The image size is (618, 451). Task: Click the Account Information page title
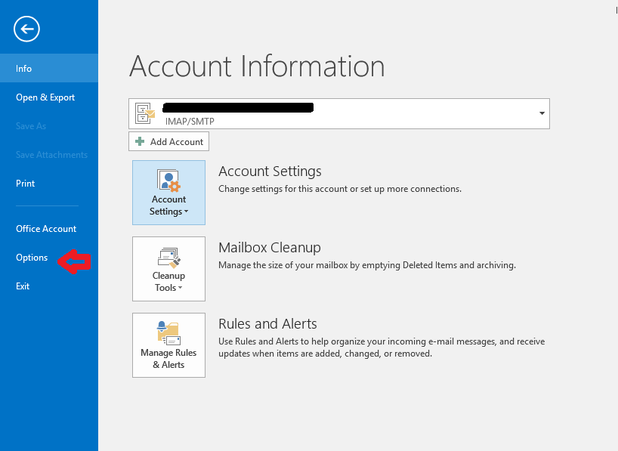257,66
